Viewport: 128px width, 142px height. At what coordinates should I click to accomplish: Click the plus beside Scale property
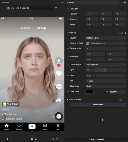68,25
